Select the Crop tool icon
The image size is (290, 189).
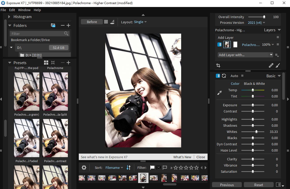(218, 65)
